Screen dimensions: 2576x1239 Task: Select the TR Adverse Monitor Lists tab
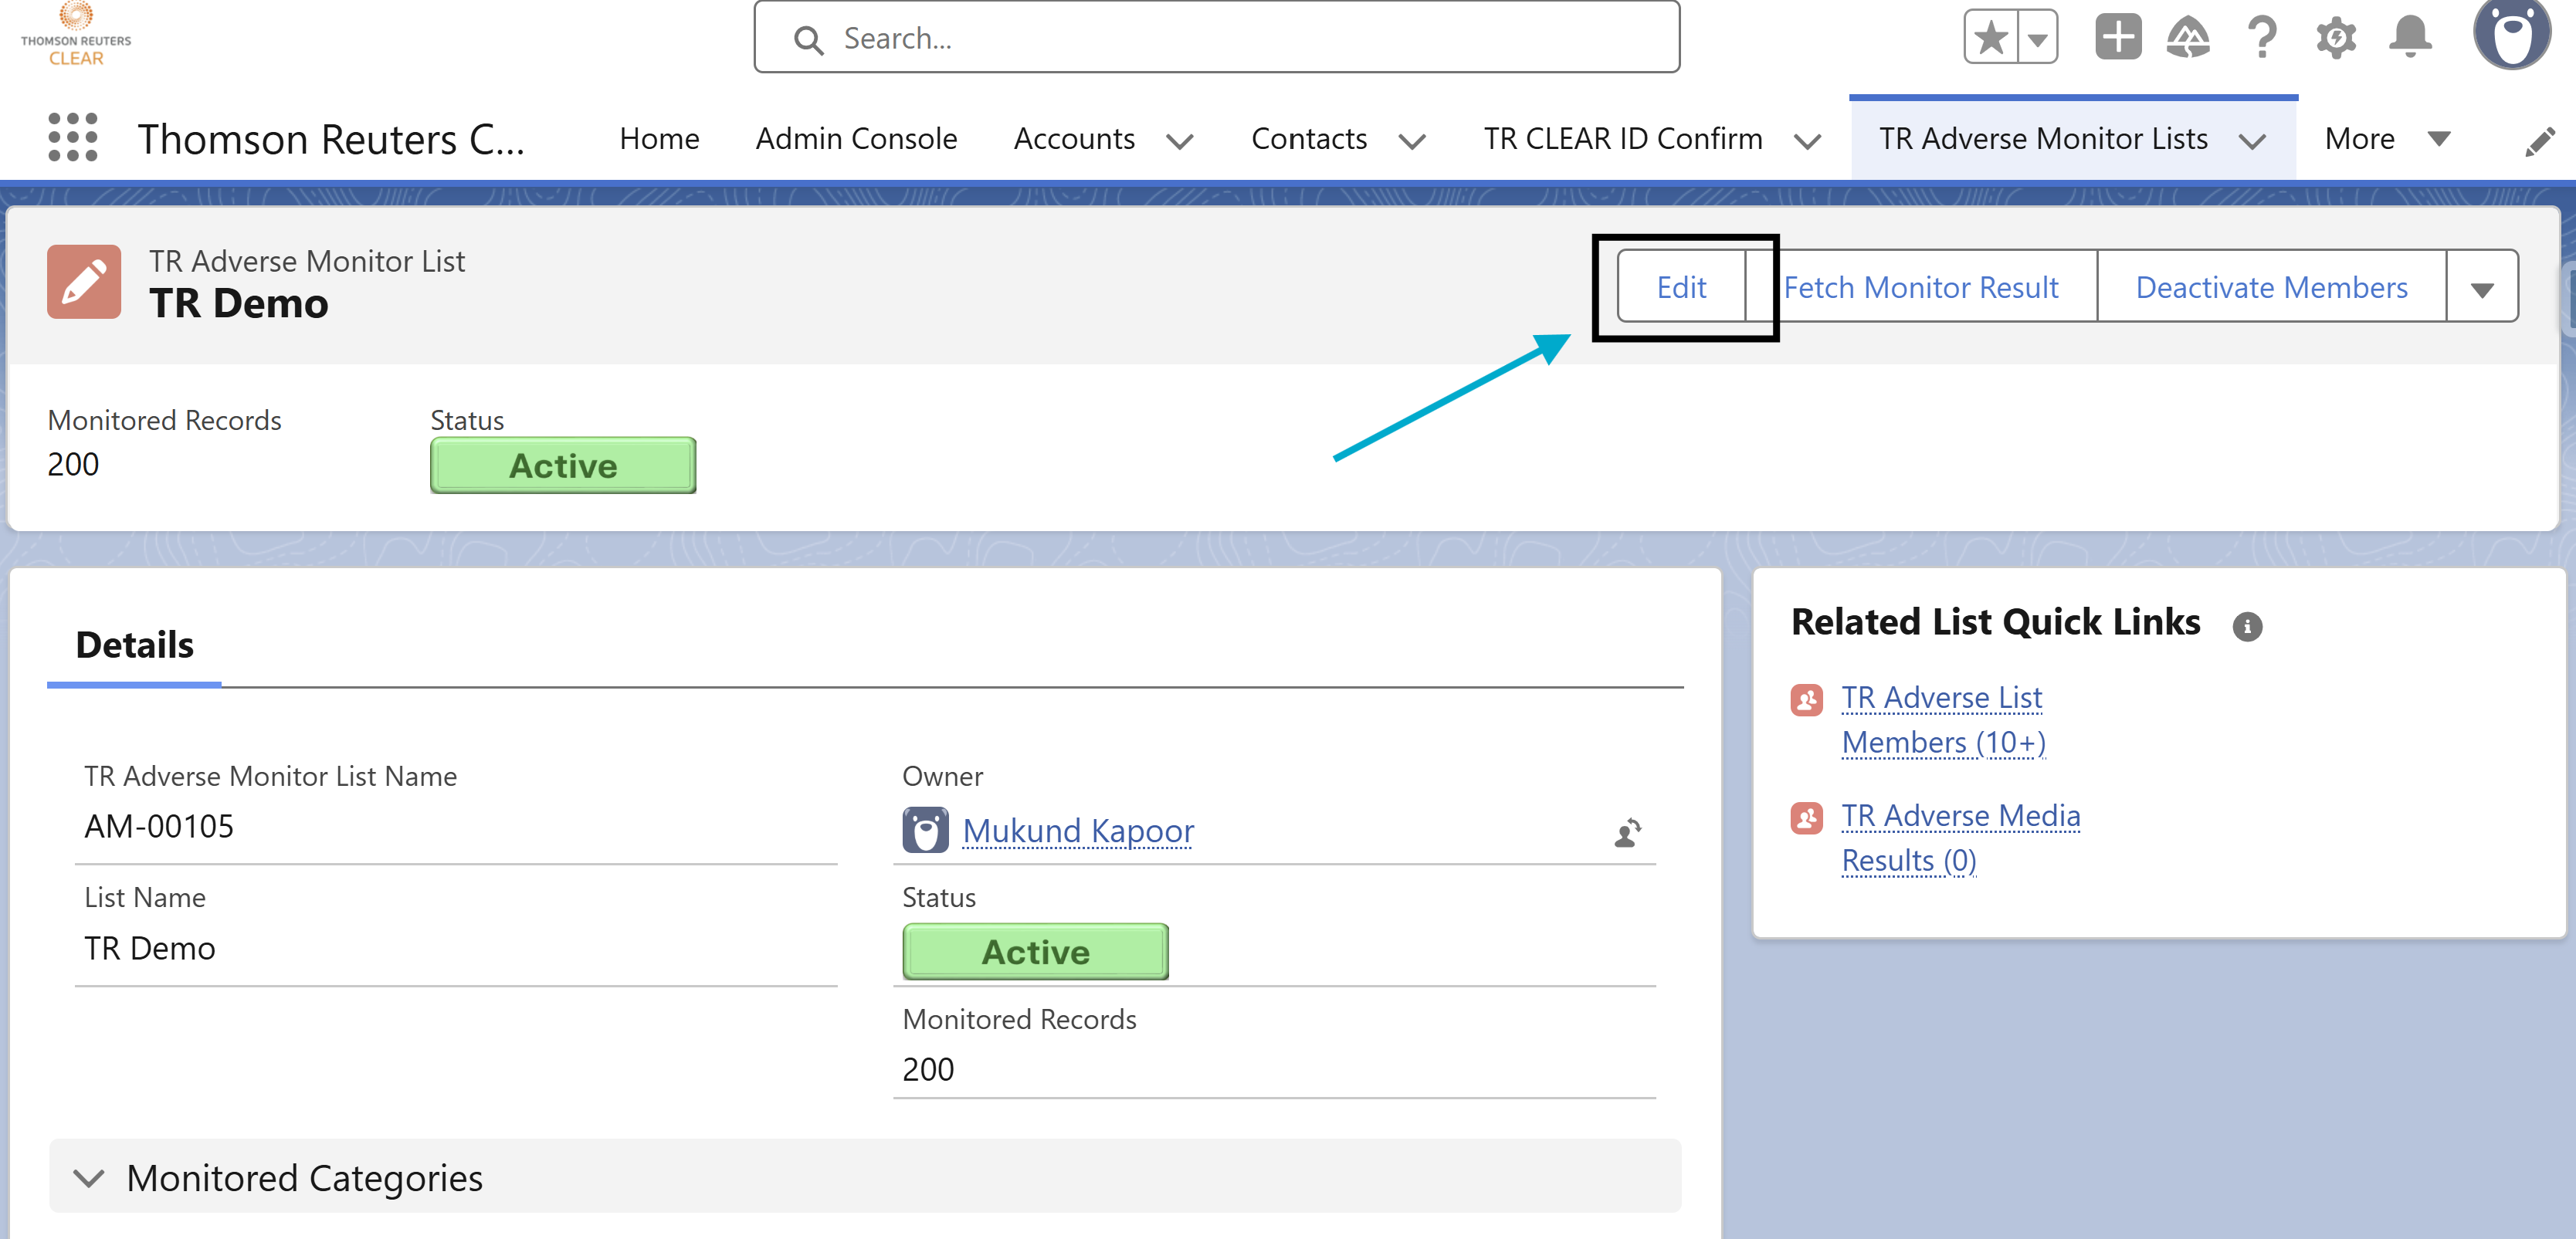[2042, 138]
